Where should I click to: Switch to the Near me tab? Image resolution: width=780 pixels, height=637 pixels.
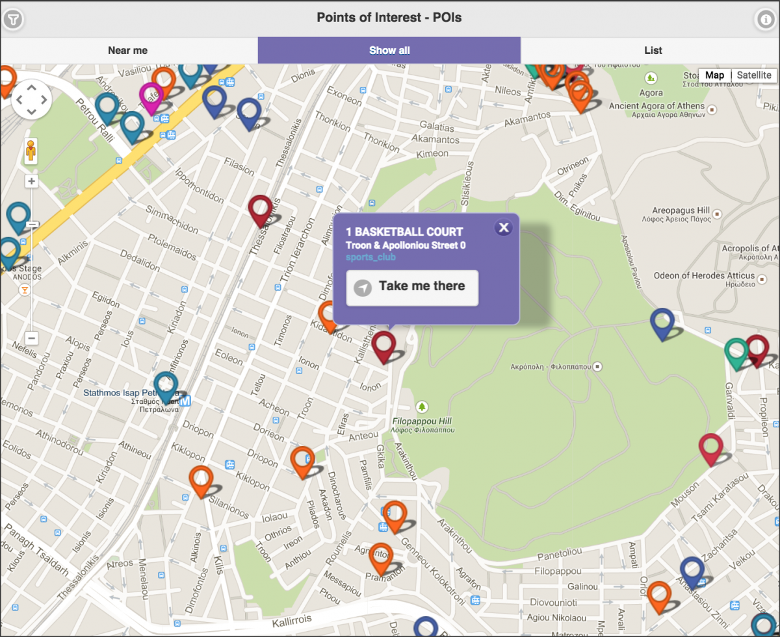128,51
